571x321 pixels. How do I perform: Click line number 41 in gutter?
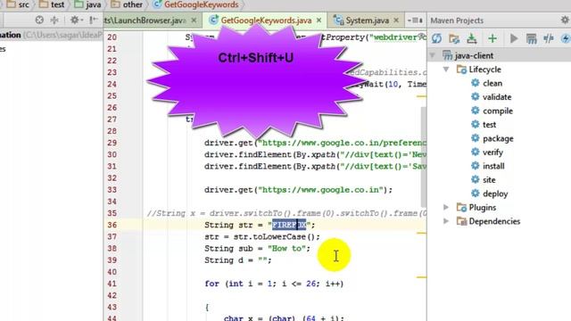point(112,284)
